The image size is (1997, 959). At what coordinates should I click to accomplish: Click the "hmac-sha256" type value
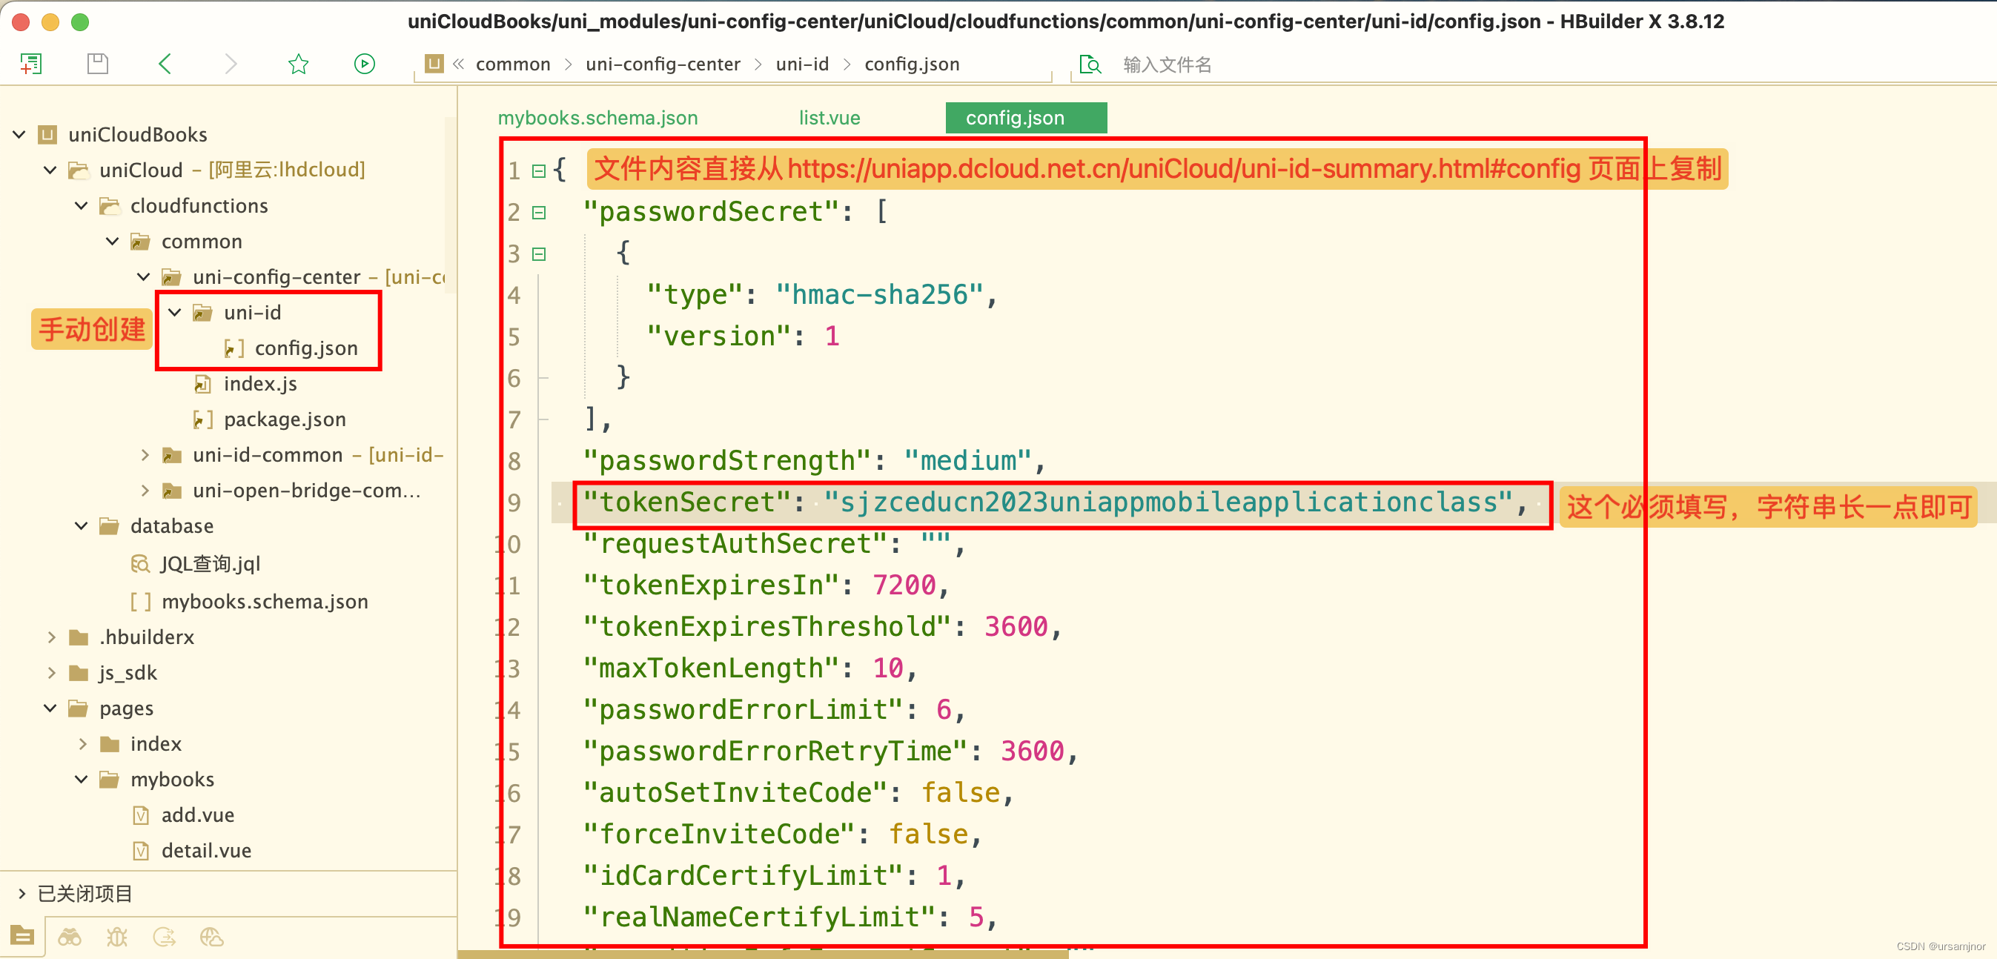coord(879,295)
